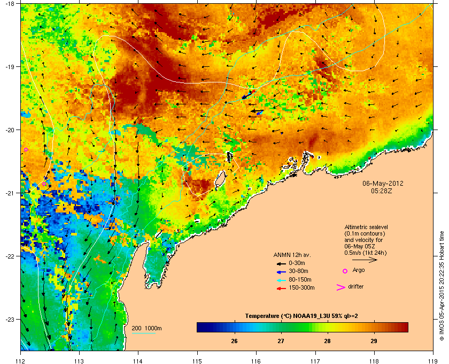The height and width of the screenshot is (364, 449).
Task: Click the 30-80m depth label
Action: coord(298,271)
